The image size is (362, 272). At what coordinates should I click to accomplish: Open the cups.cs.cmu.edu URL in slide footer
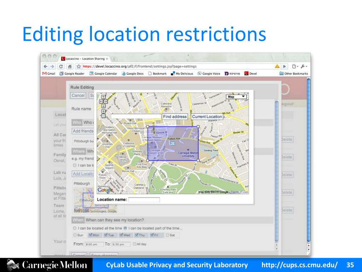pyautogui.click(x=299, y=265)
